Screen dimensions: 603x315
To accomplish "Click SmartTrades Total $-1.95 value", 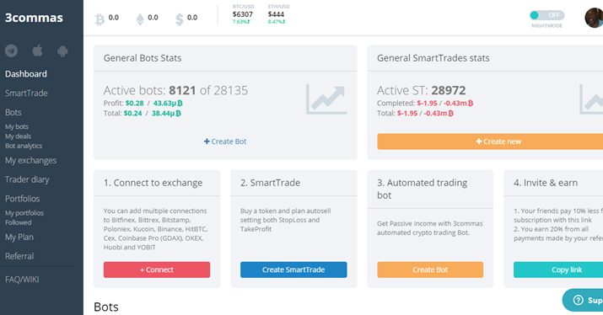I will (407, 114).
